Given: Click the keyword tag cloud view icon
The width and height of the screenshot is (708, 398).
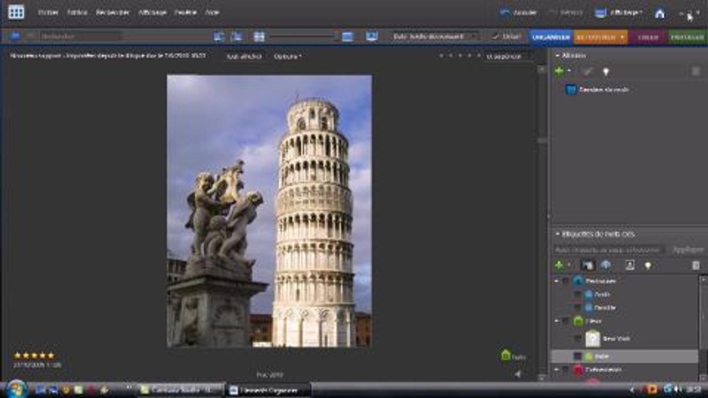Looking at the screenshot, I should click(x=588, y=265).
